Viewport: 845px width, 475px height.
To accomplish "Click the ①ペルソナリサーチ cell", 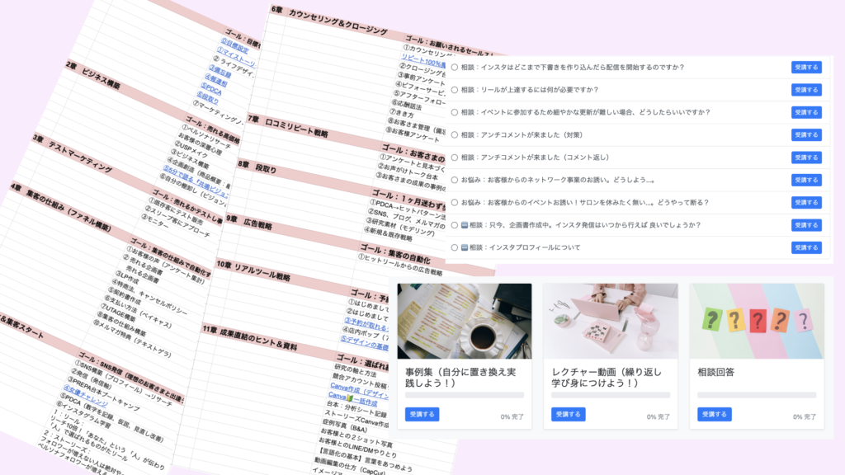I will tap(205, 138).
